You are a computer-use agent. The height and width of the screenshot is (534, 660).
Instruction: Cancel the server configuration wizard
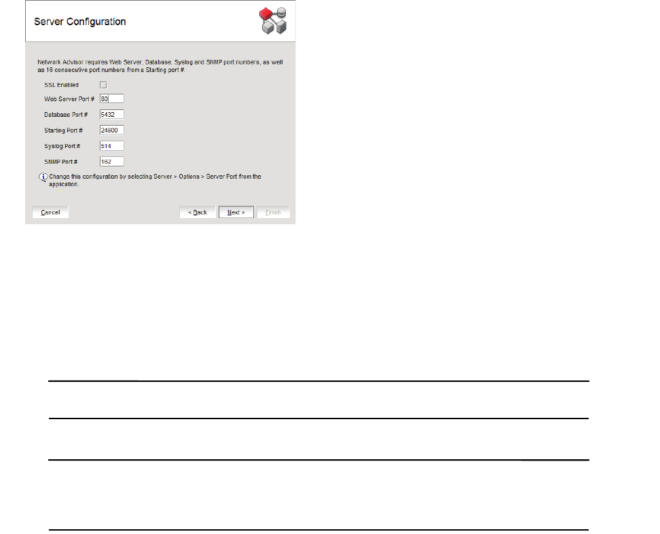(x=50, y=212)
